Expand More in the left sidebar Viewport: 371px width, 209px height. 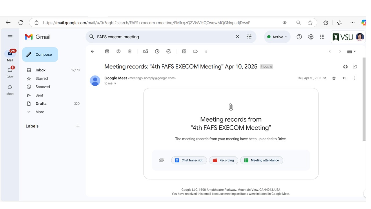coord(40,112)
